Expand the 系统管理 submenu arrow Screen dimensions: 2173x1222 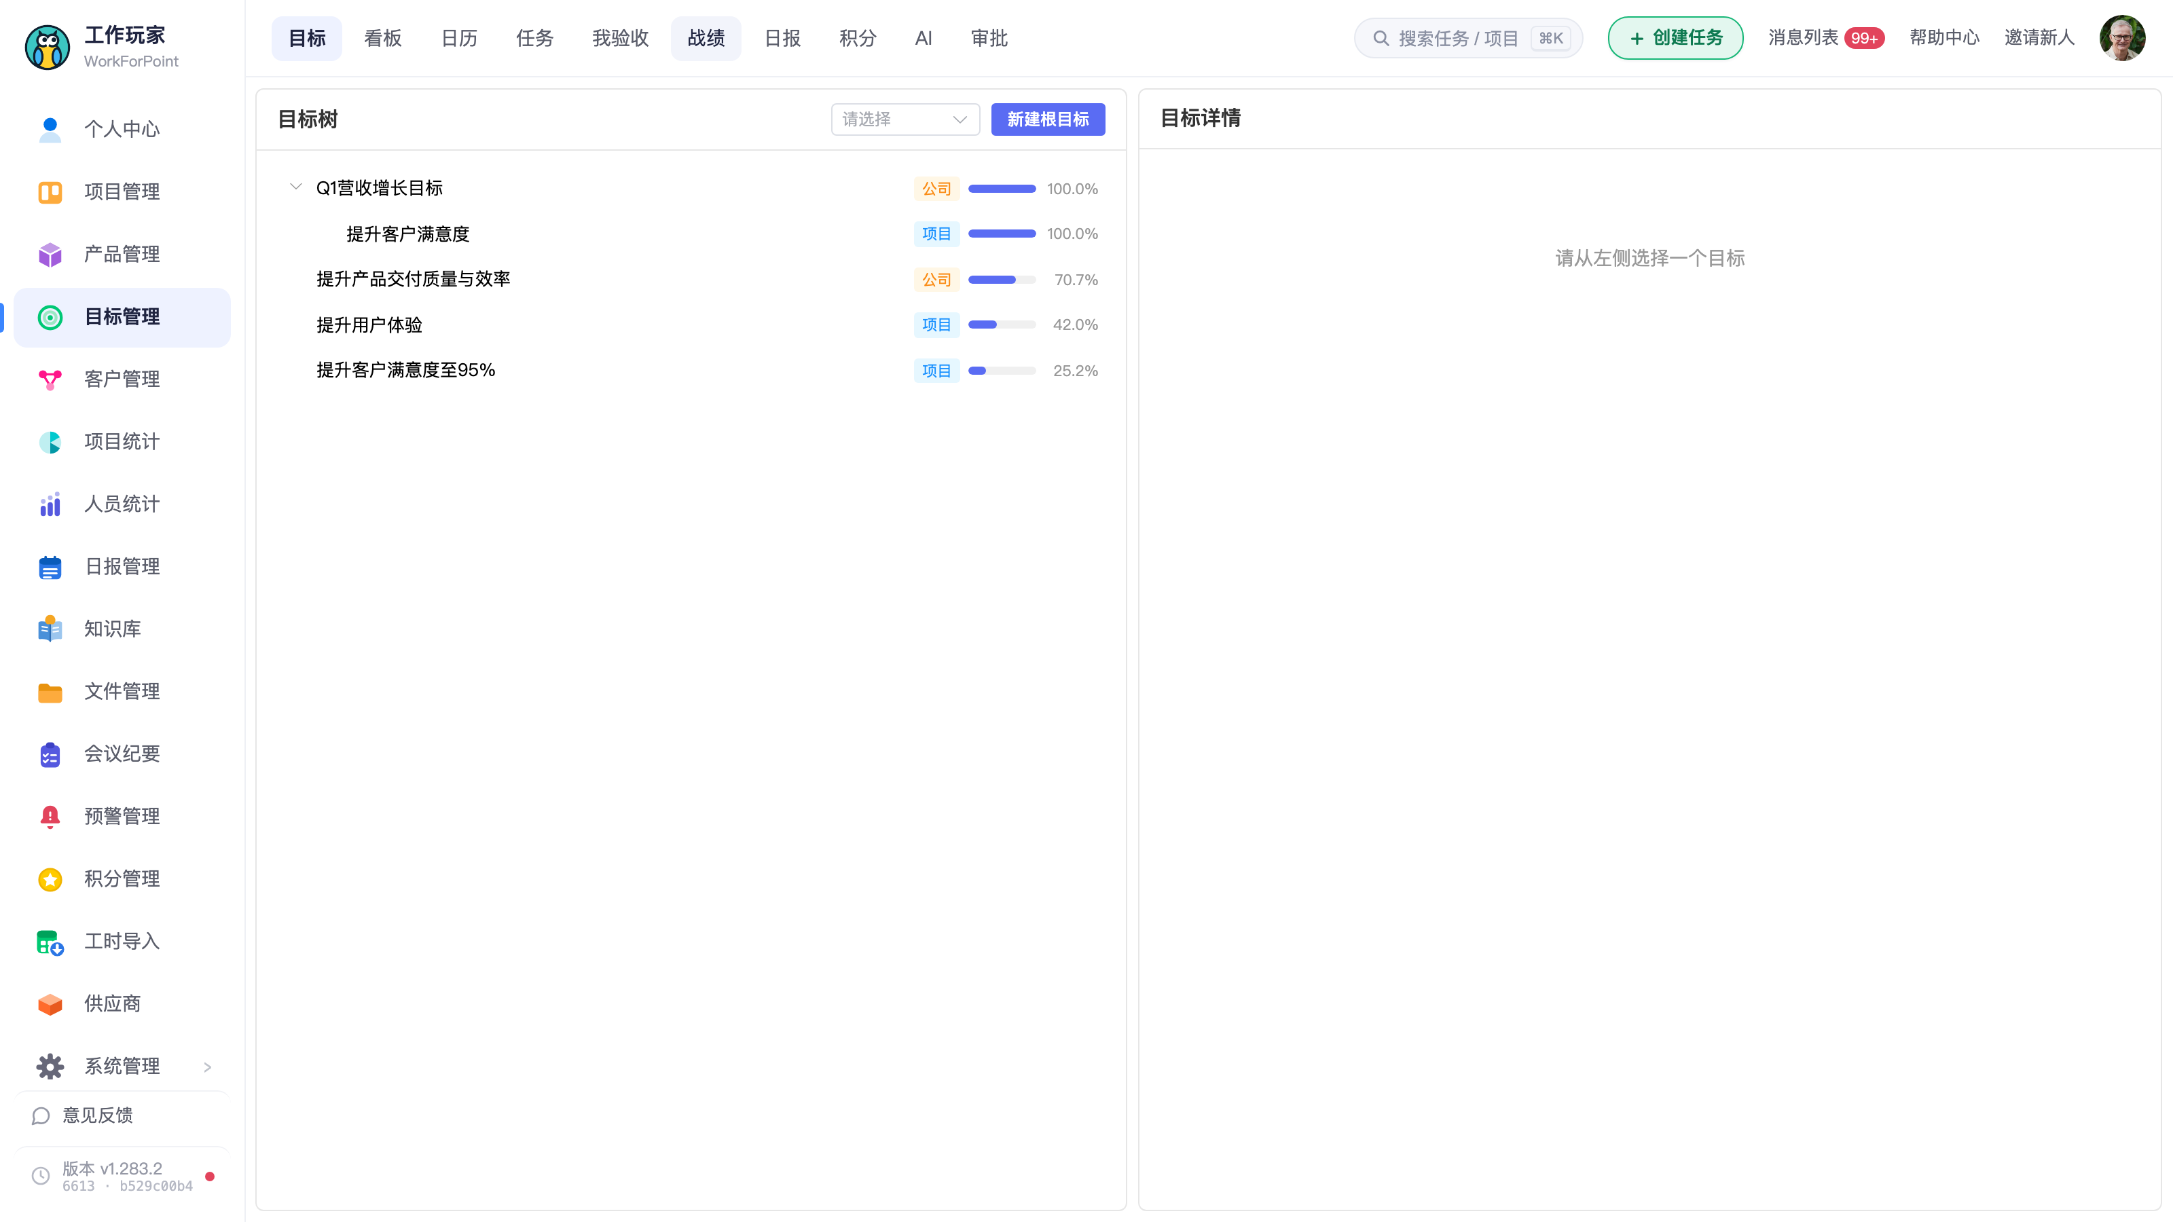pyautogui.click(x=208, y=1067)
